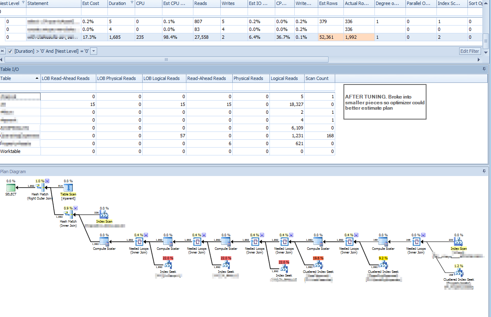491x317 pixels.
Task: Uncheck the Duration and Nest Level filter checkbox
Action: coord(10,51)
